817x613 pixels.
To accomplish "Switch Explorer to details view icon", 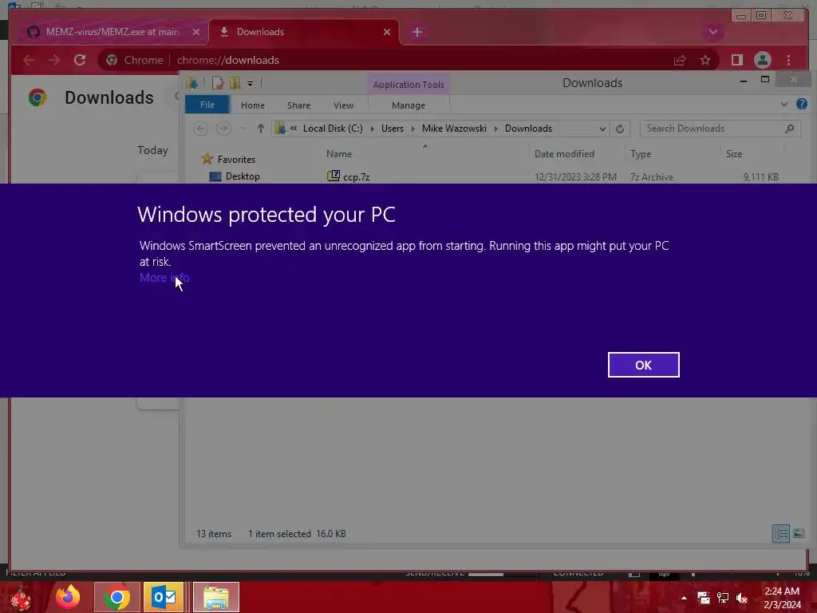I will pos(780,533).
